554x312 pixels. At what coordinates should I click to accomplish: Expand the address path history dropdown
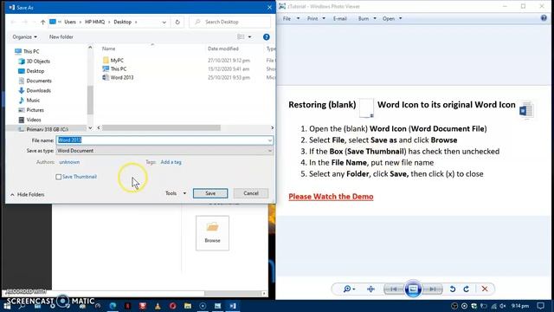click(x=164, y=22)
